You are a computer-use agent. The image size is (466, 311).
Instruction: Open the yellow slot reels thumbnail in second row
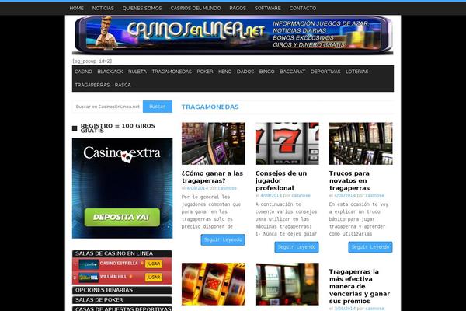[x=214, y=285]
